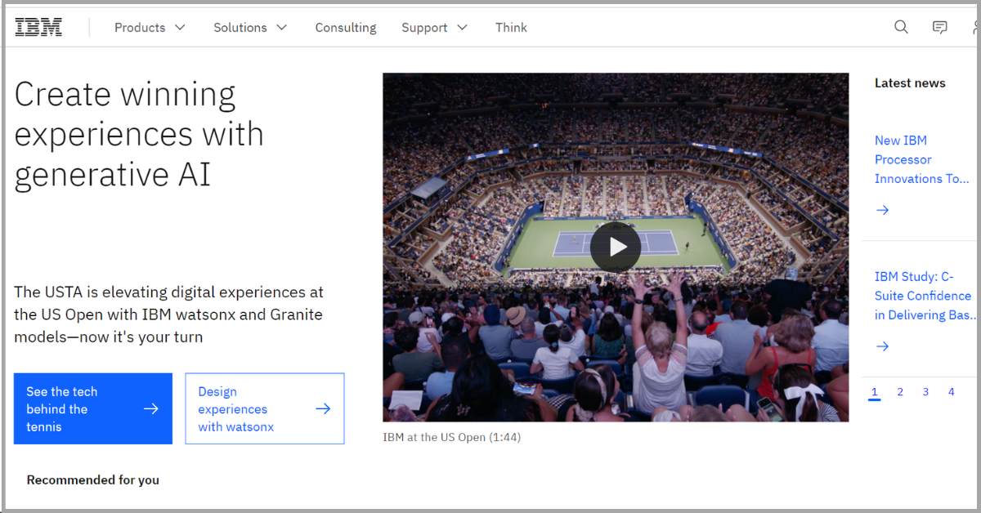Click Design experiences with watsonx button
The height and width of the screenshot is (513, 981).
tap(265, 408)
